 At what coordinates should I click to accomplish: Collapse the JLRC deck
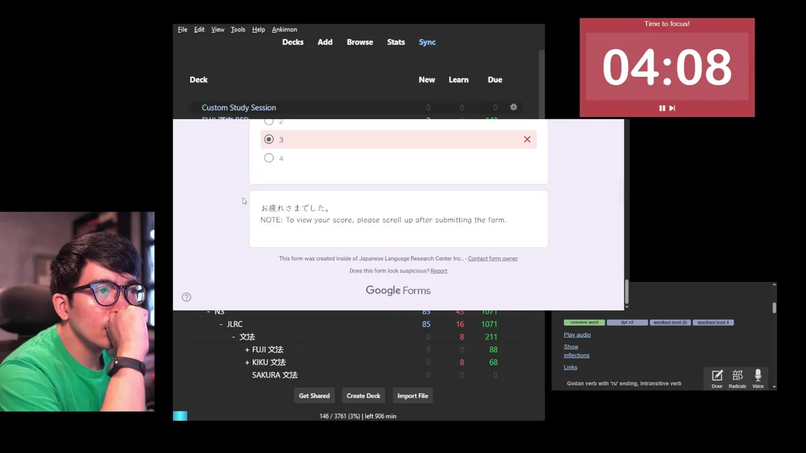pos(221,324)
